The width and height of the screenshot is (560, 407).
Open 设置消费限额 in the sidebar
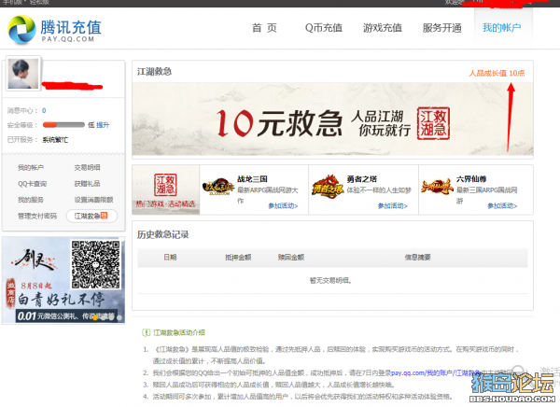pyautogui.click(x=93, y=200)
